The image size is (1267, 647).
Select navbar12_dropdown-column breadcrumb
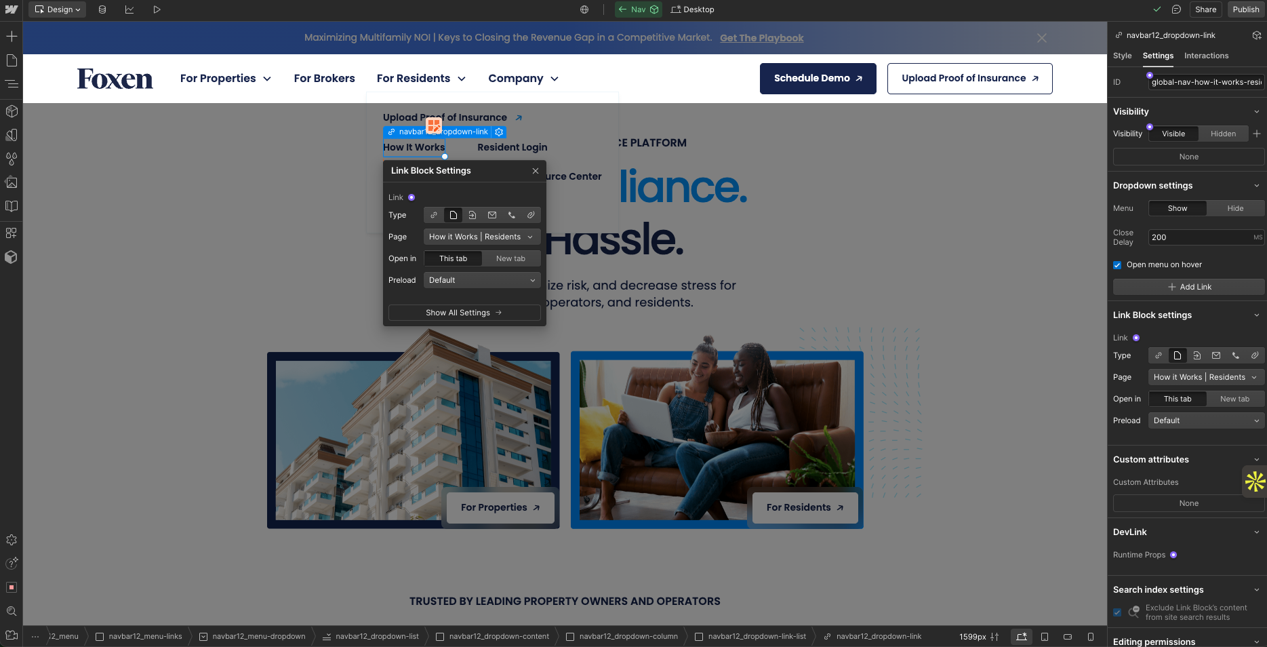pos(622,637)
